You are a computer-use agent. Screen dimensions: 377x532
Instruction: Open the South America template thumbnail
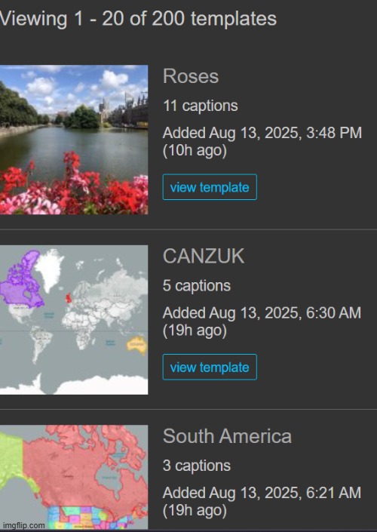[74, 478]
